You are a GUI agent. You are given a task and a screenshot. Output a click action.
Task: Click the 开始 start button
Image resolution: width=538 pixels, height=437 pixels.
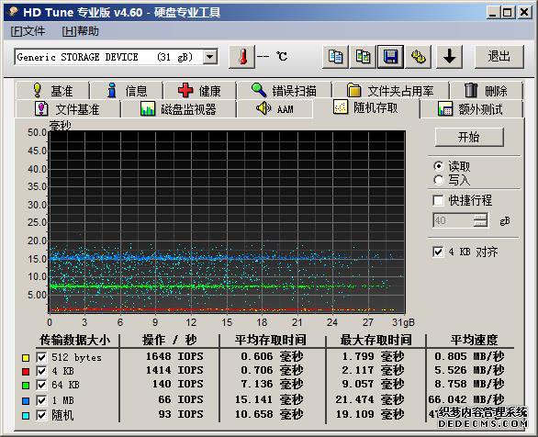(x=469, y=137)
